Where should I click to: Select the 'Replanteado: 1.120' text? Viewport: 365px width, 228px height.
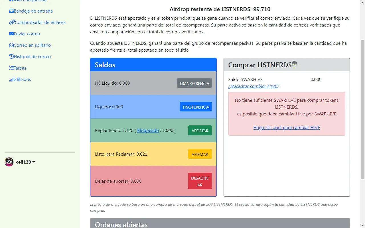[x=114, y=131]
